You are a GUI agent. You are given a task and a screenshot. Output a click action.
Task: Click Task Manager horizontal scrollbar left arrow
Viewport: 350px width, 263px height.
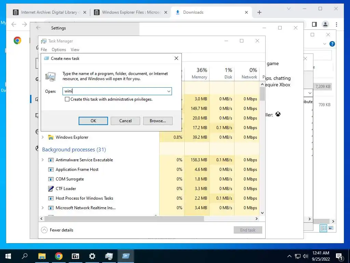pyautogui.click(x=41, y=218)
